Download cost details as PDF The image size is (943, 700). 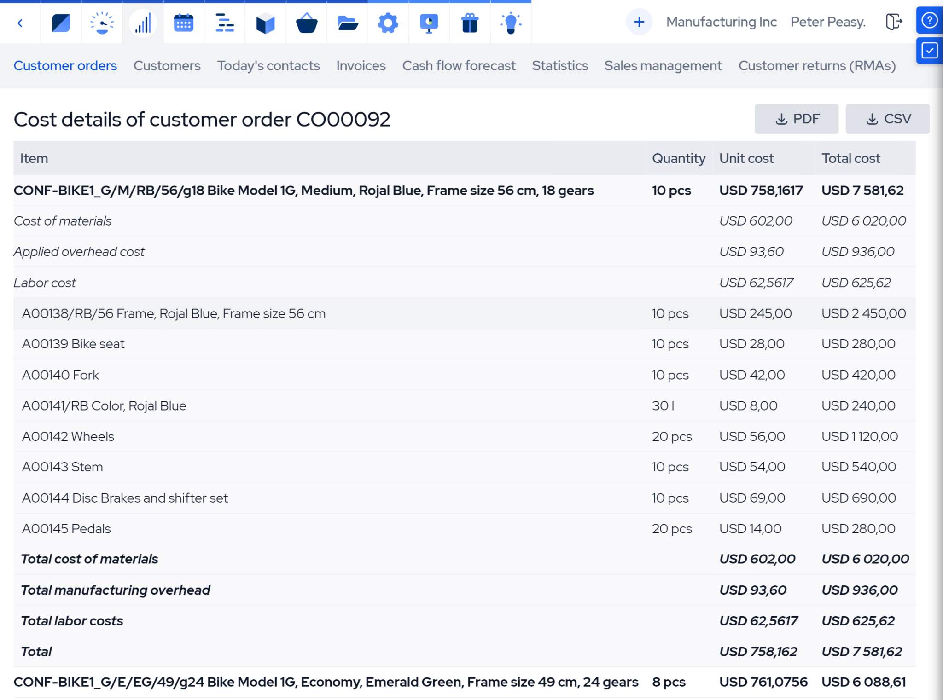(x=796, y=119)
